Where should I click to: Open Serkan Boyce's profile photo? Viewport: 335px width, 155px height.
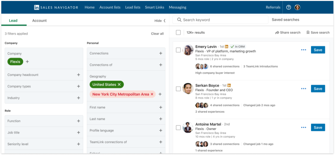pyautogui.click(x=188, y=88)
